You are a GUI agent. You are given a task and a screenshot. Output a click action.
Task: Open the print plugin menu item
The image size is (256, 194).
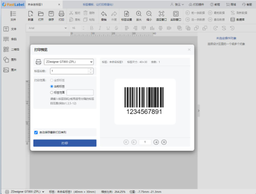pos(196,4)
